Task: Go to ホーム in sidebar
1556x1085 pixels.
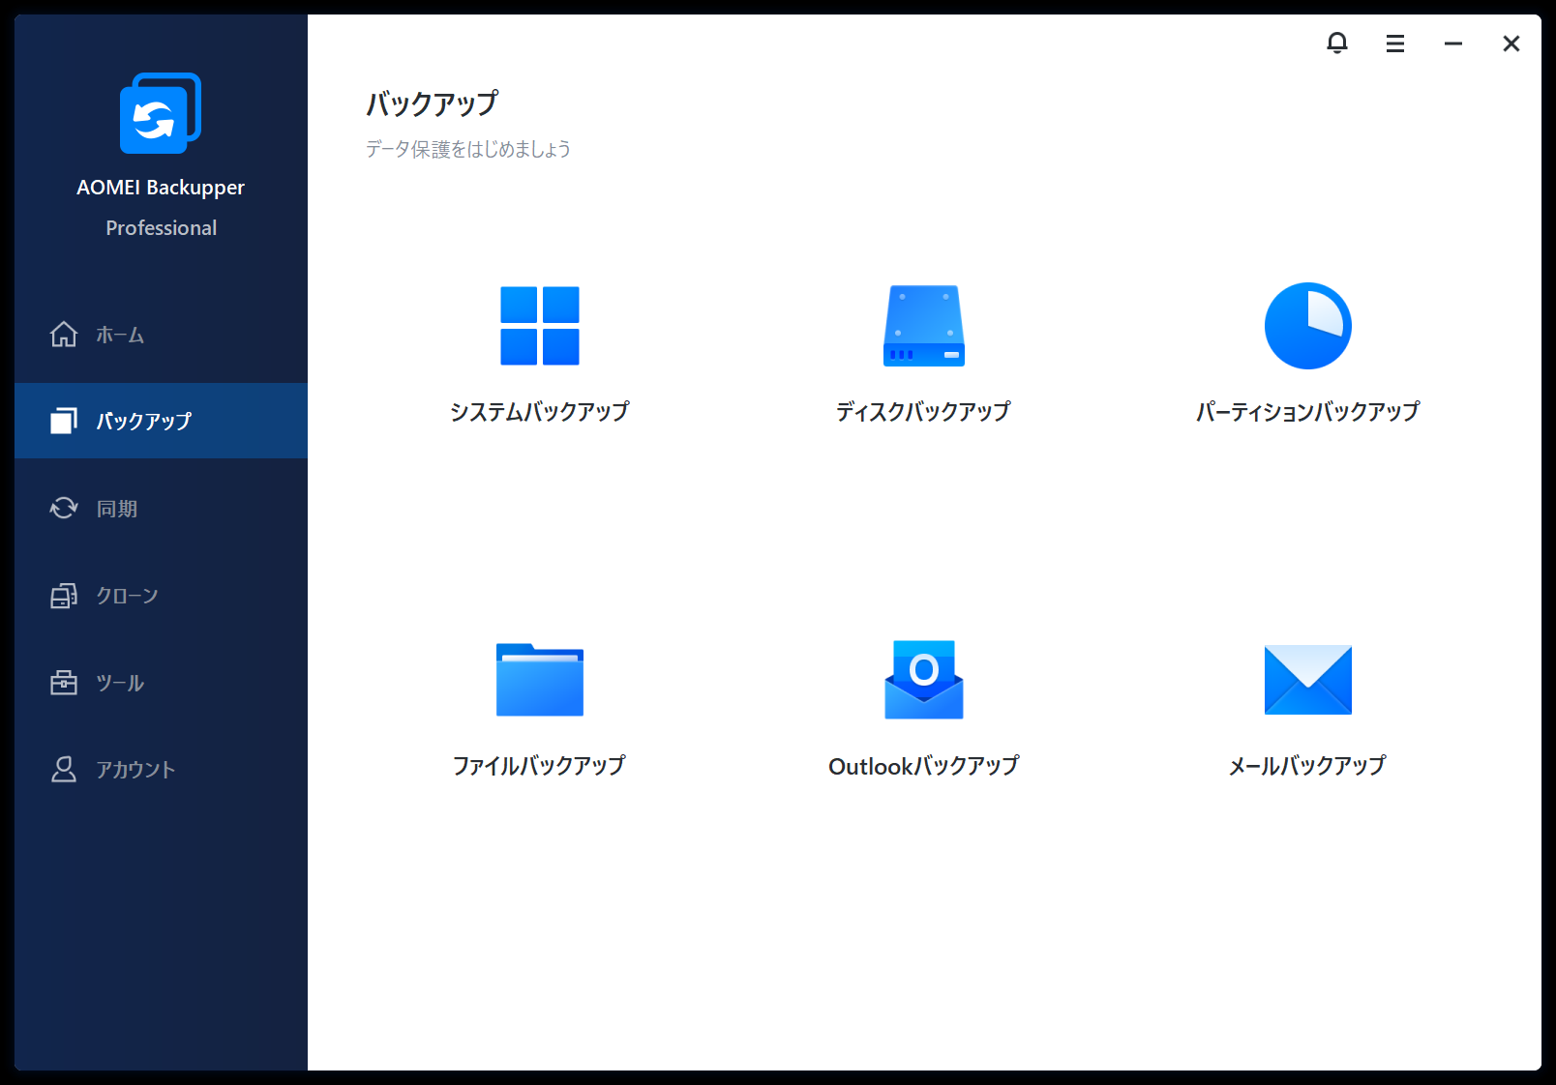Action: (119, 335)
